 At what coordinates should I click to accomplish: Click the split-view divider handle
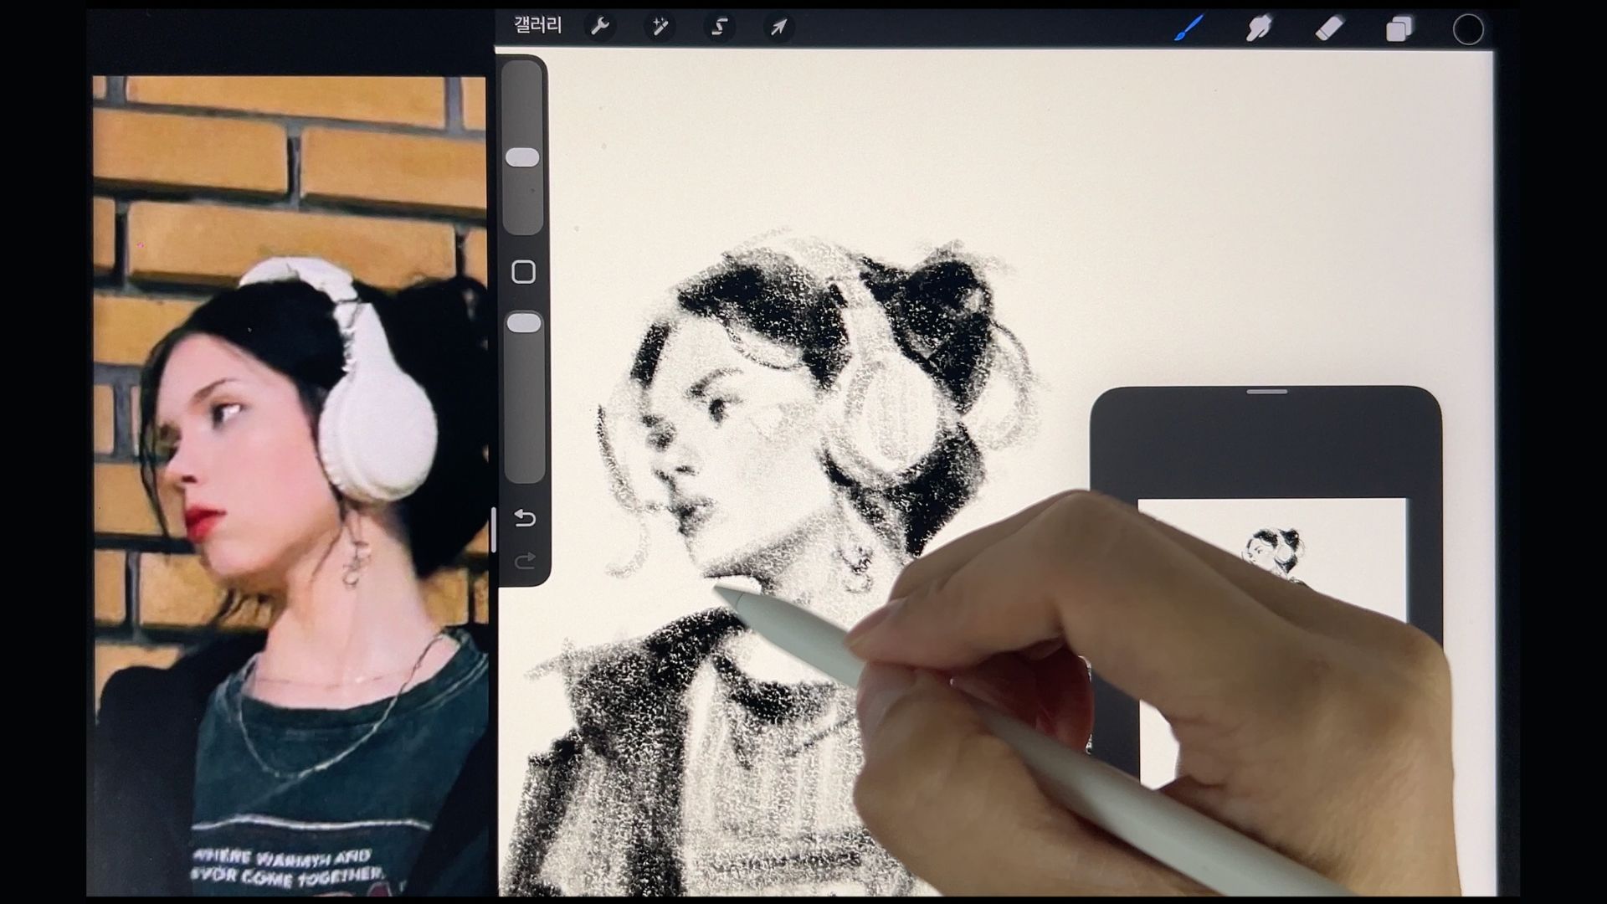point(493,529)
